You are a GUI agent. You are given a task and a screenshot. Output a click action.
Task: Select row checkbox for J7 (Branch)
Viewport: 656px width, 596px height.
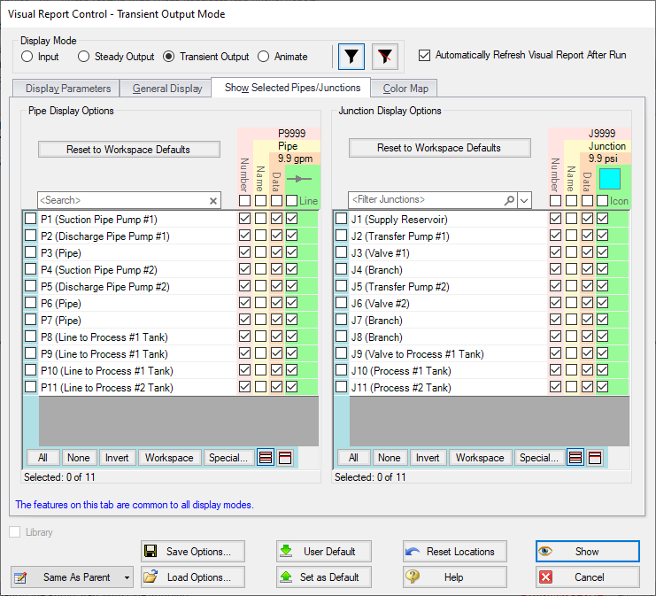click(342, 320)
